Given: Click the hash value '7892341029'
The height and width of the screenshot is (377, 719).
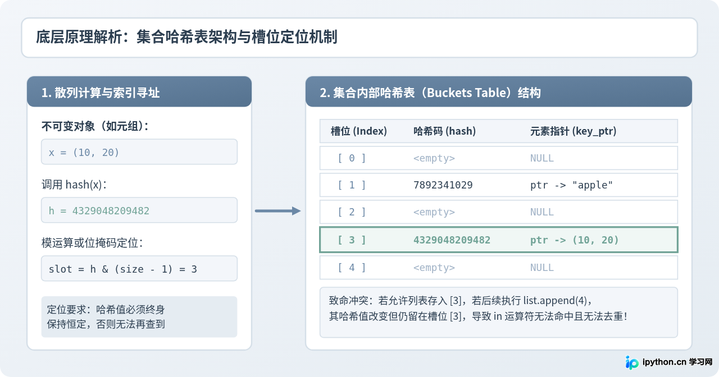Looking at the screenshot, I should click(x=443, y=185).
